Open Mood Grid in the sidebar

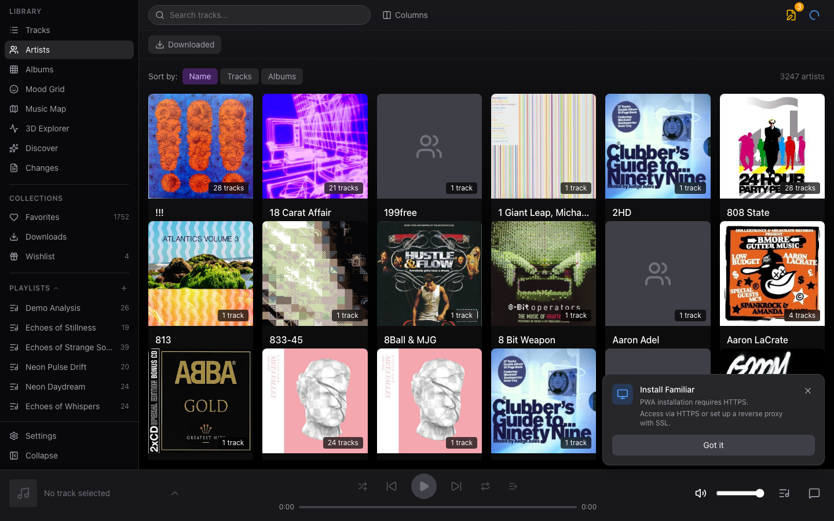pos(45,89)
